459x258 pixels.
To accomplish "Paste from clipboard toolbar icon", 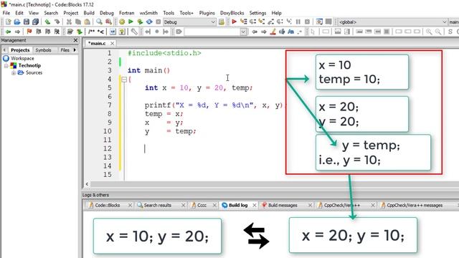I will pyautogui.click(x=87, y=21).
